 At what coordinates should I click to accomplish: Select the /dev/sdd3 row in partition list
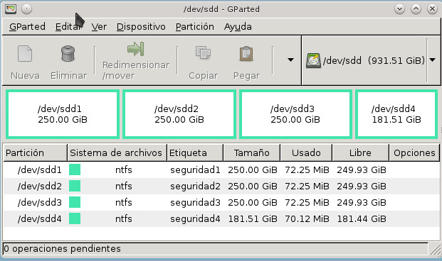tap(221, 202)
